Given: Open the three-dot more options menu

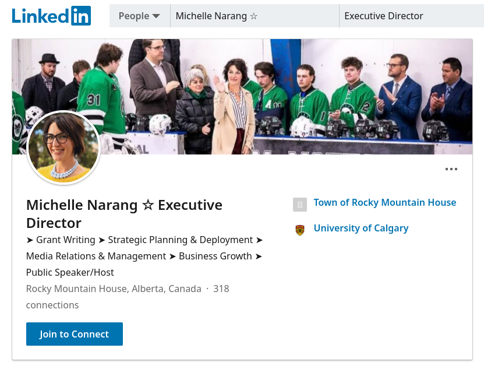Looking at the screenshot, I should (451, 170).
